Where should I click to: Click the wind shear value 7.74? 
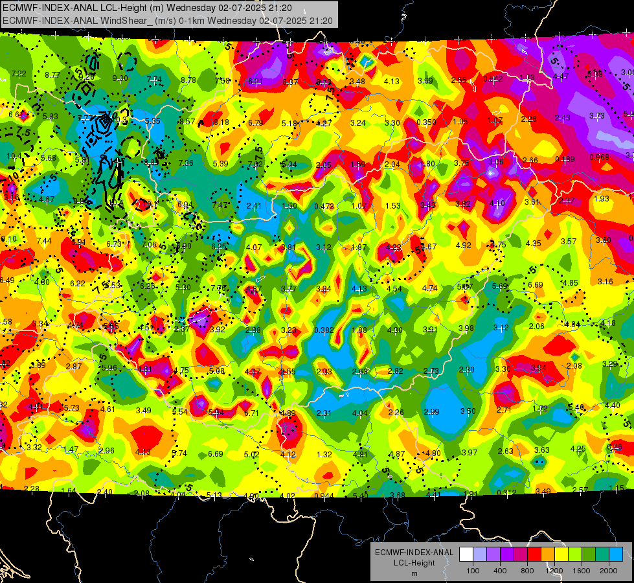pyautogui.click(x=154, y=80)
